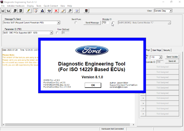
Task: Click the bottommost Not Assigned button
Action: [x=162, y=114]
